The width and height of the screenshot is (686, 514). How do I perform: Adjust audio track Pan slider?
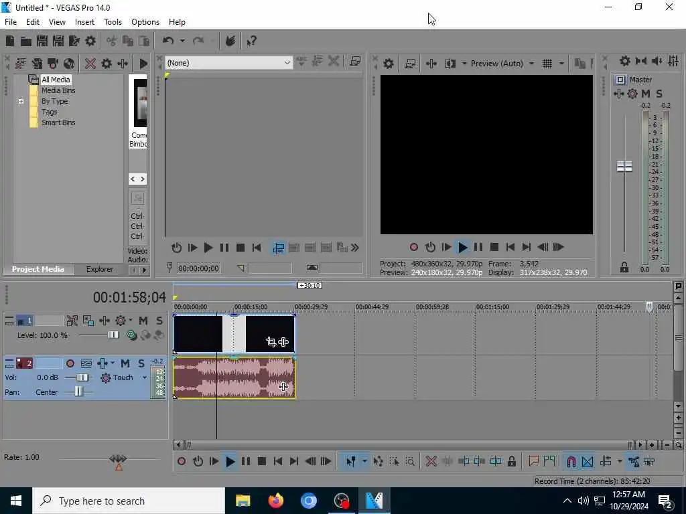[78, 392]
